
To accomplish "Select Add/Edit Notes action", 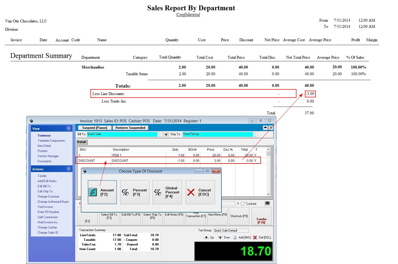I will point(47,181).
